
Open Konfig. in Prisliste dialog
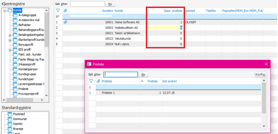tap(260, 74)
